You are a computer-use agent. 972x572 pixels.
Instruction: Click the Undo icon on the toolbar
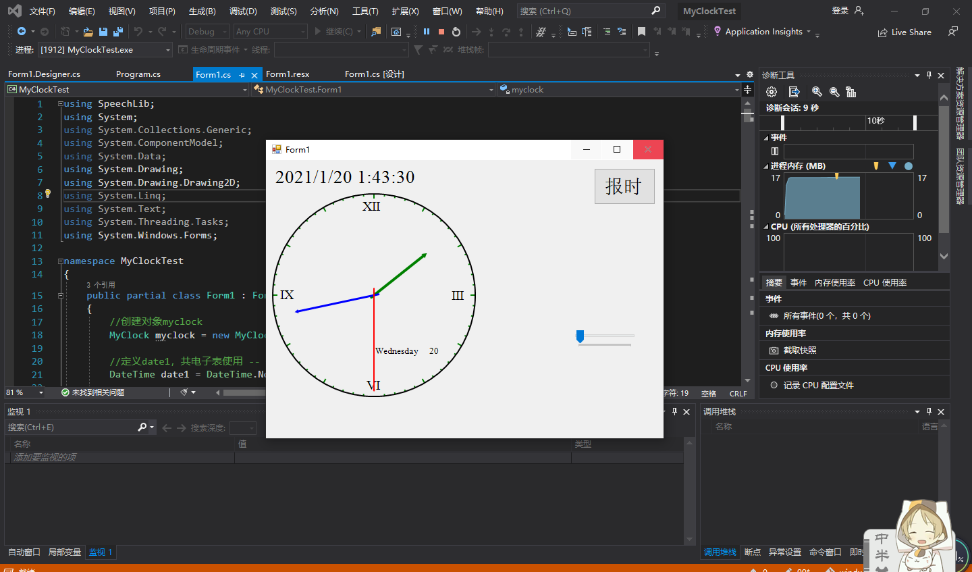tap(140, 31)
